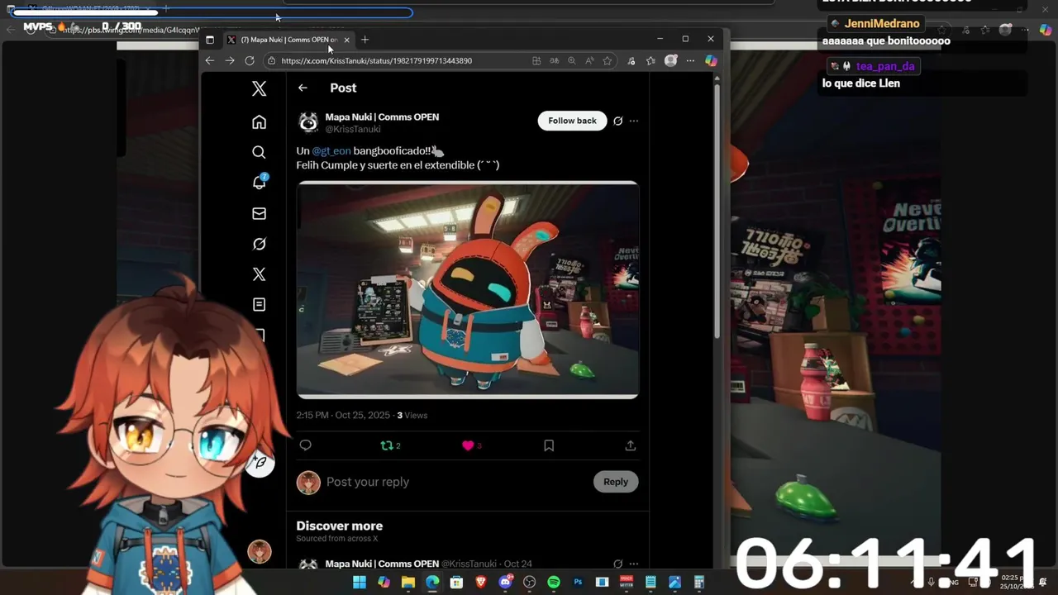This screenshot has height=595, width=1058.
Task: Click the Read aloud icon
Action: 589,60
